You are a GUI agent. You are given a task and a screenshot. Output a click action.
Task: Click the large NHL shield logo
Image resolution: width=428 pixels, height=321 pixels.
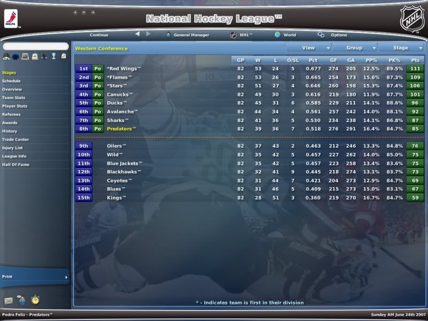[x=412, y=19]
